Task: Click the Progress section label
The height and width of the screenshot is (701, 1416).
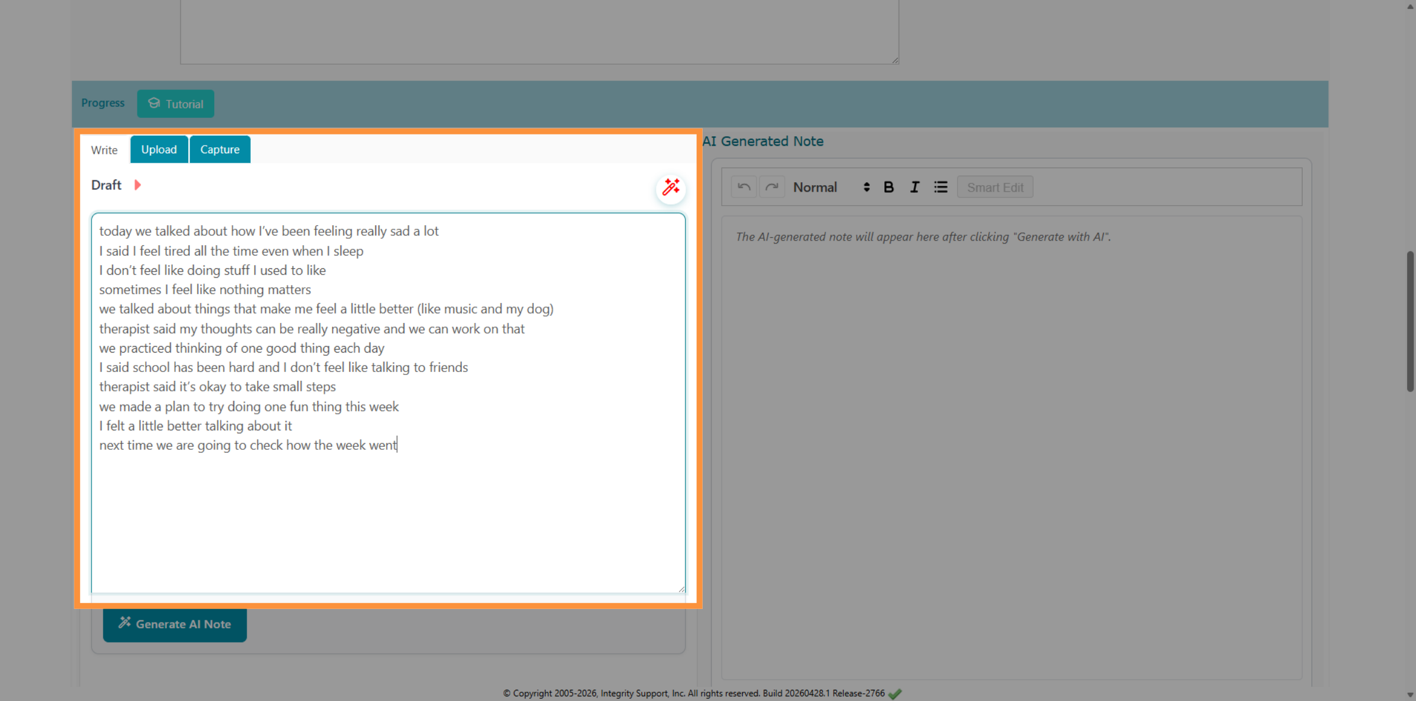Action: 103,103
